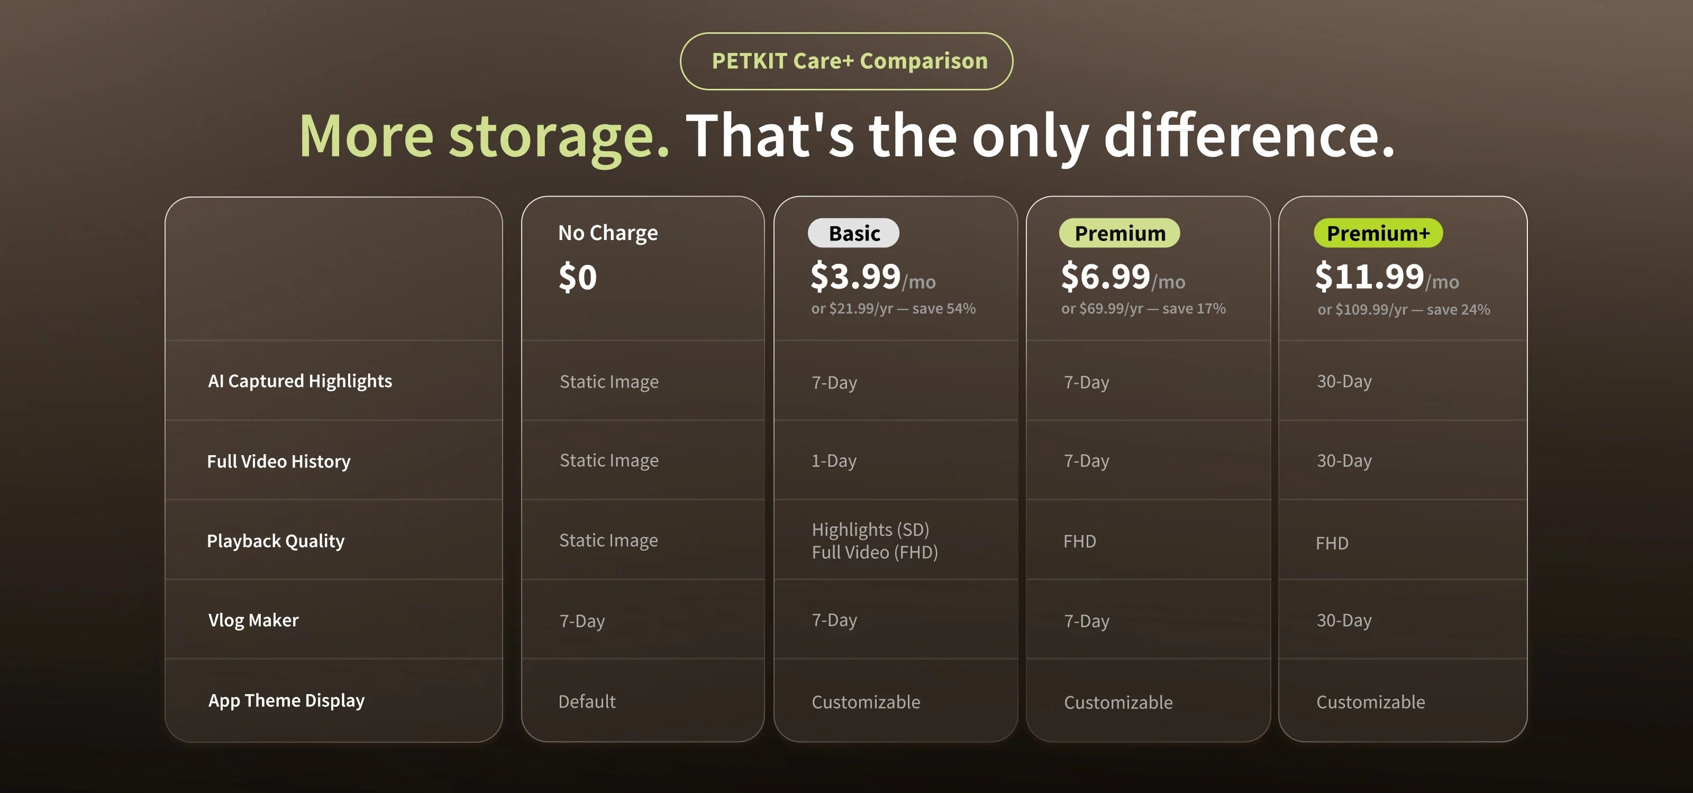The width and height of the screenshot is (1693, 793).
Task: Click the $21.99/yr save 54% offer
Action: pyautogui.click(x=893, y=309)
